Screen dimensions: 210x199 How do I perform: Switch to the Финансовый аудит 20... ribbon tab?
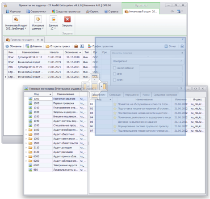[x=141, y=12]
